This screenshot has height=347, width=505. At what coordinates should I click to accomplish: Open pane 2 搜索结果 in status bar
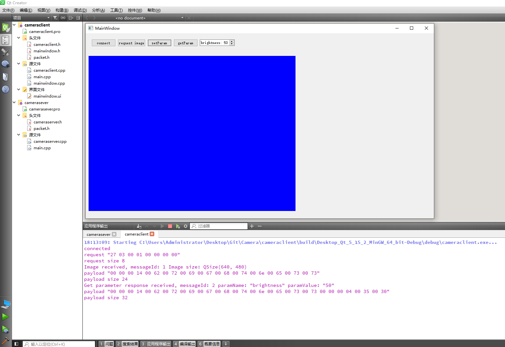pyautogui.click(x=127, y=344)
